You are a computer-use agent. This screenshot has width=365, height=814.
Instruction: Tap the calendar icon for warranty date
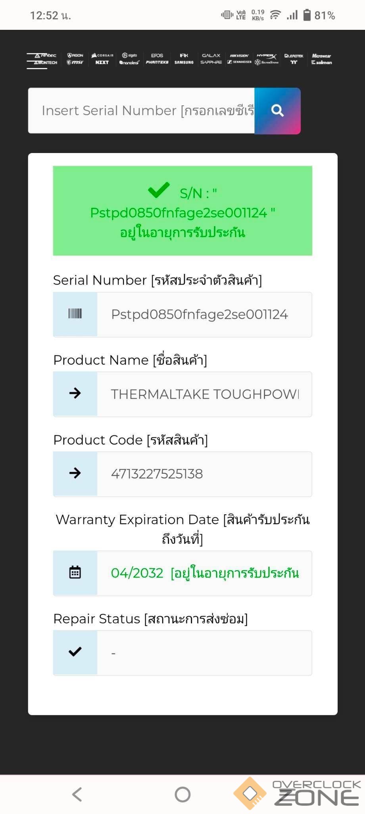[x=75, y=573]
